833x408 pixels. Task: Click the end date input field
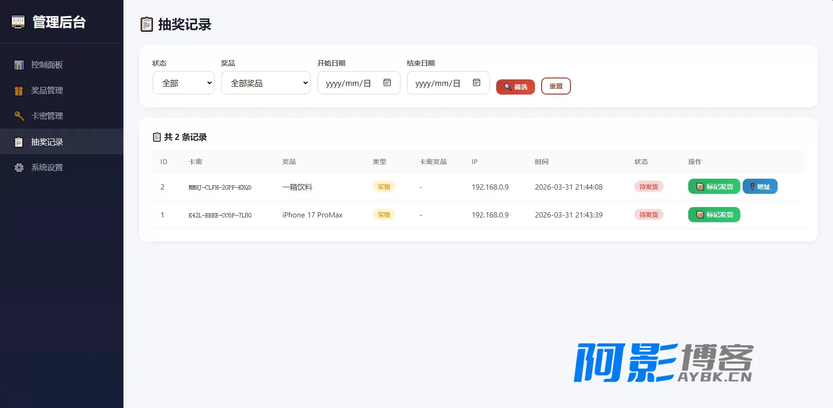click(448, 83)
